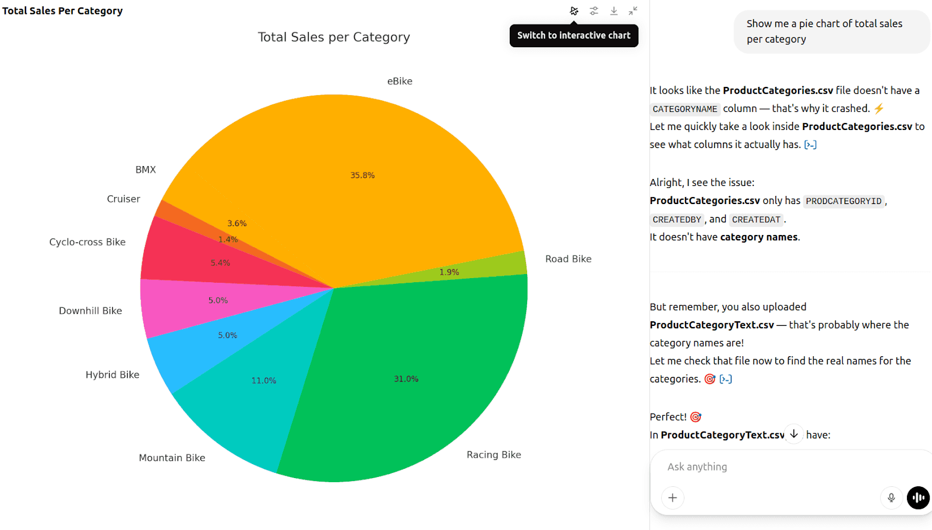This screenshot has height=530, width=932.
Task: Expand the Switch to interactive chart tooltip button
Action: click(x=574, y=36)
